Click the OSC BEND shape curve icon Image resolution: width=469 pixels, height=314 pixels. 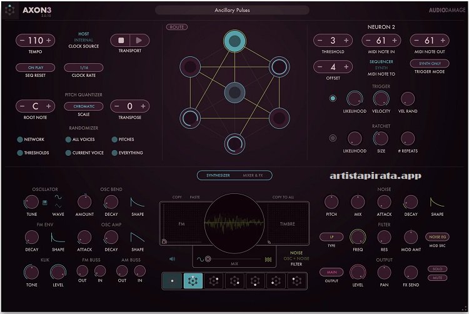tap(138, 202)
